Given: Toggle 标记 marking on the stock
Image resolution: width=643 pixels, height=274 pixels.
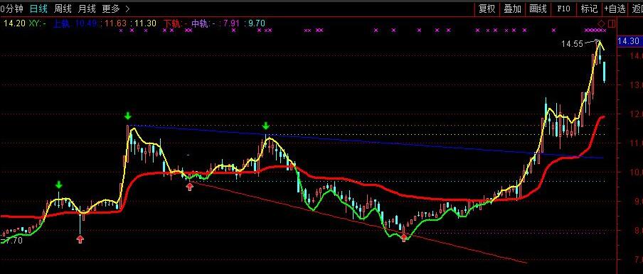Looking at the screenshot, I should pyautogui.click(x=588, y=9).
